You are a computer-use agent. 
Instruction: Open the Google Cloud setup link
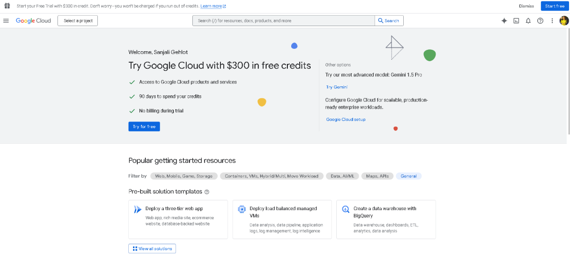(x=346, y=120)
